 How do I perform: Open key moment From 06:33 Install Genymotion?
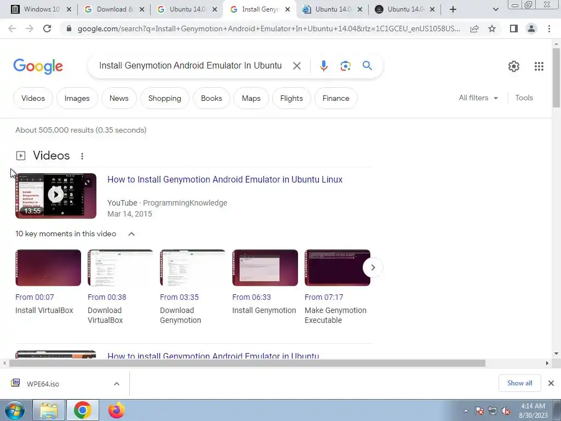point(265,282)
